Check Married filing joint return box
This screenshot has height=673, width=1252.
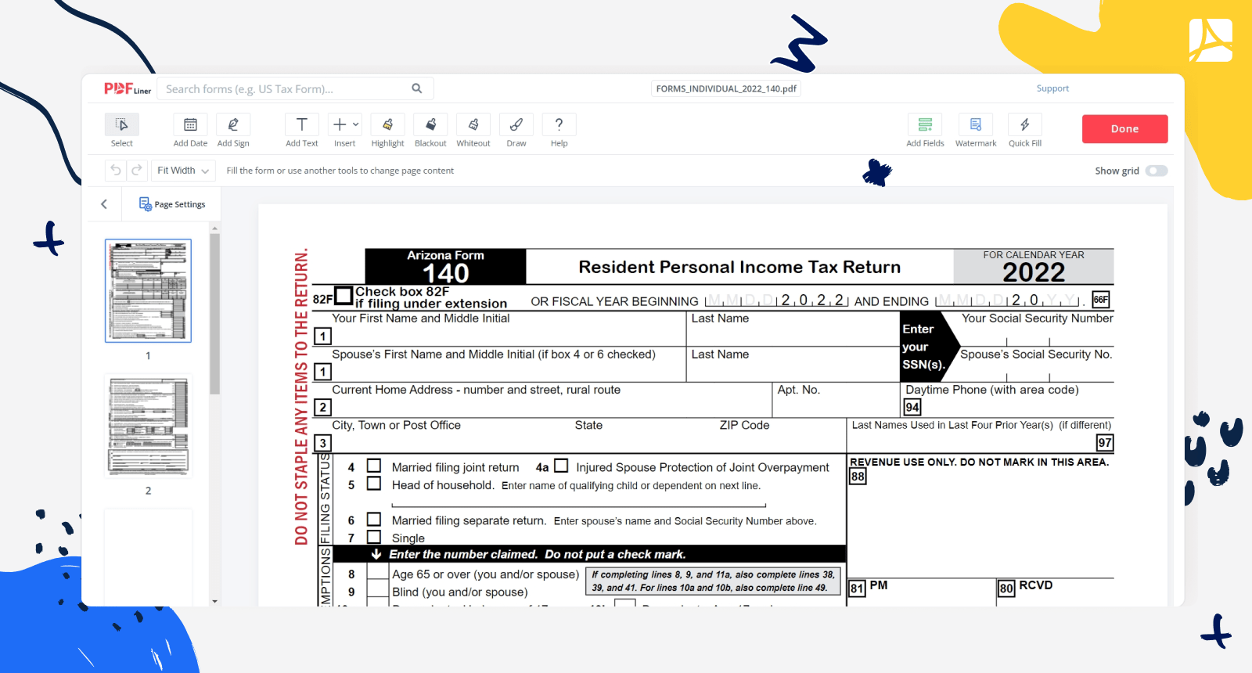[374, 466]
